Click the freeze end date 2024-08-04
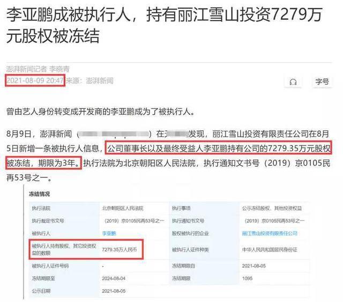 pos(114,278)
